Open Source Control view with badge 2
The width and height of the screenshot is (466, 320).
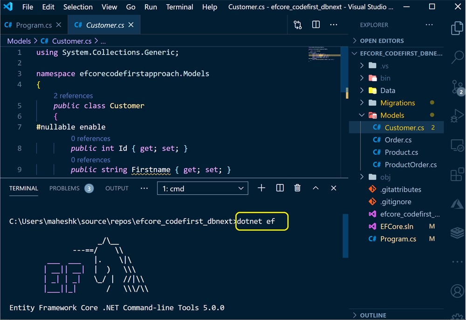click(x=456, y=87)
